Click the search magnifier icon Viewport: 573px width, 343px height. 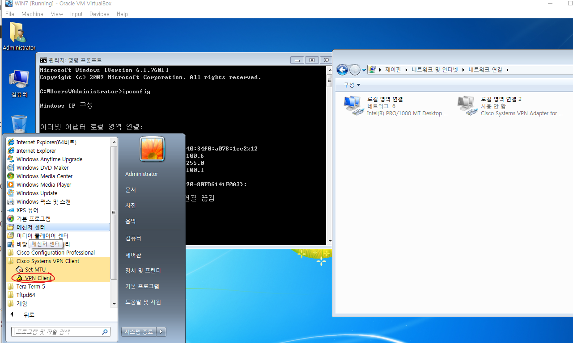(x=105, y=332)
